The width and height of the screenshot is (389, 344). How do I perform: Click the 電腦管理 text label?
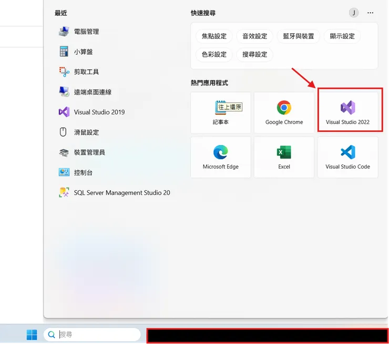[x=86, y=32]
